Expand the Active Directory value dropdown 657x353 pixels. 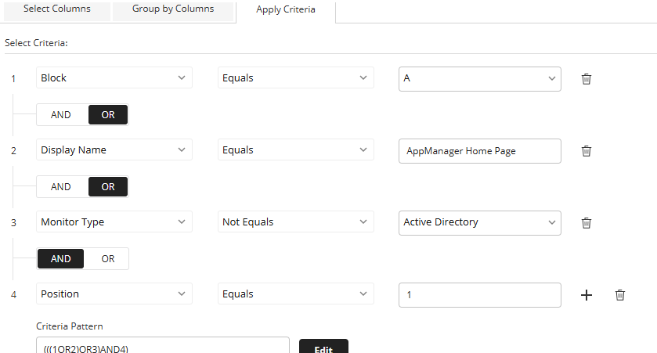480,222
